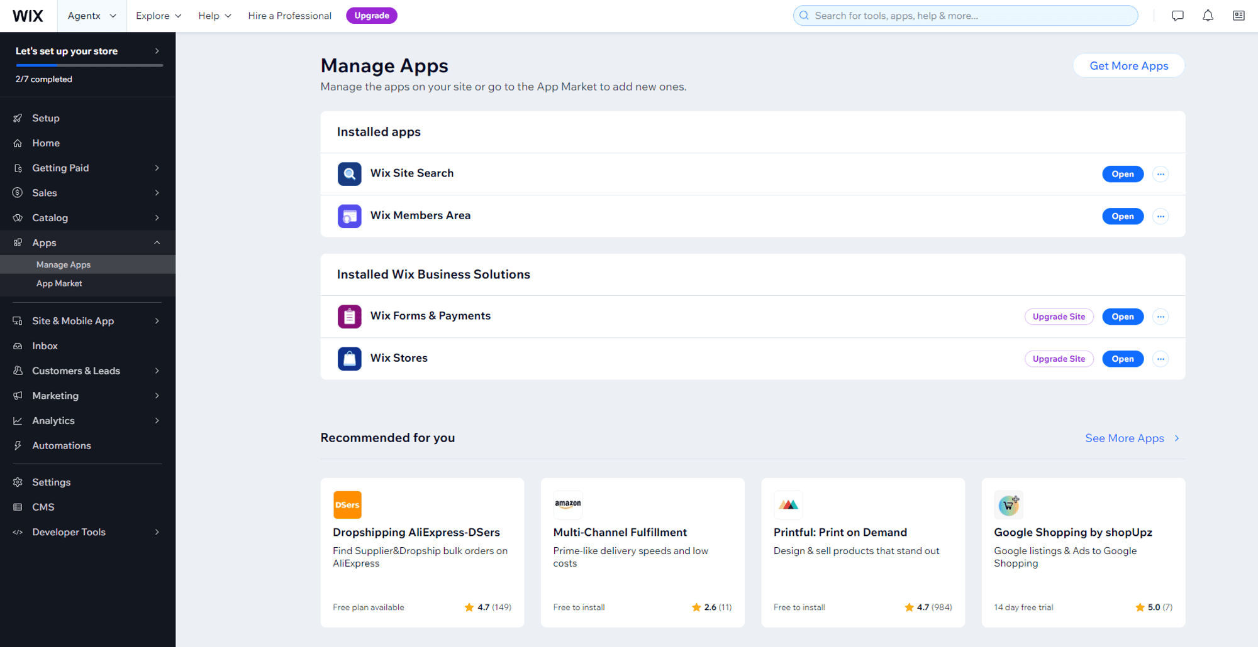Viewport: 1258px width, 647px height.
Task: Click the Wix Stores bag icon
Action: point(349,359)
